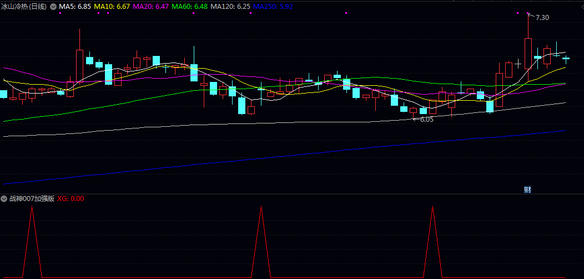This screenshot has height=279, width=584.
Task: Click the tall red candle reaching 7.30
Action: (528, 53)
